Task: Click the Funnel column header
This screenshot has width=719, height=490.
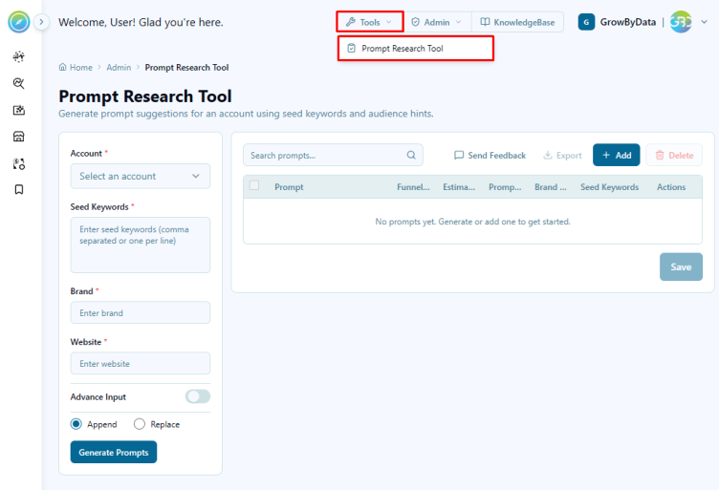Action: (x=413, y=187)
